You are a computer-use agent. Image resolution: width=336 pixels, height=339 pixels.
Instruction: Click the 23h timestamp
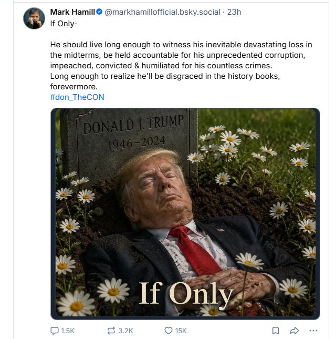[x=234, y=12]
